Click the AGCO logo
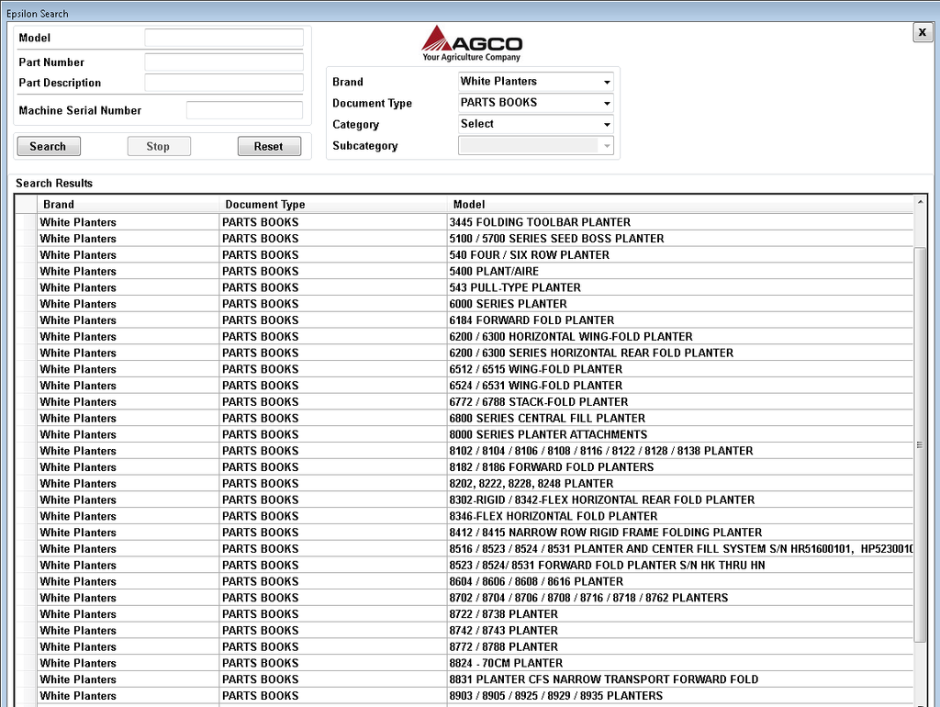 [472, 43]
